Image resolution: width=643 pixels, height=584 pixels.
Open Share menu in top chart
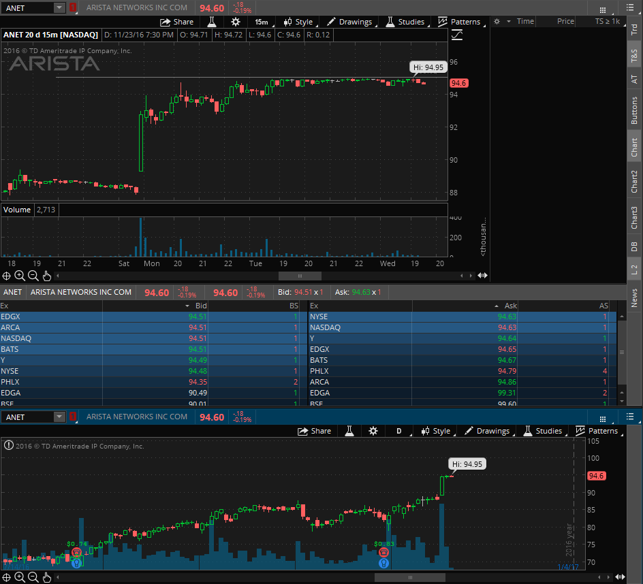[x=176, y=22]
